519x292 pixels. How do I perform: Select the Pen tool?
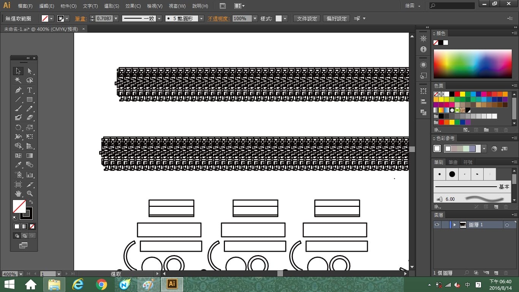pos(18,90)
